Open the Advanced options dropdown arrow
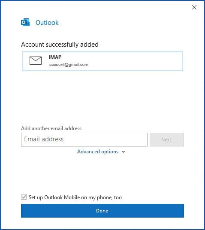 point(124,152)
